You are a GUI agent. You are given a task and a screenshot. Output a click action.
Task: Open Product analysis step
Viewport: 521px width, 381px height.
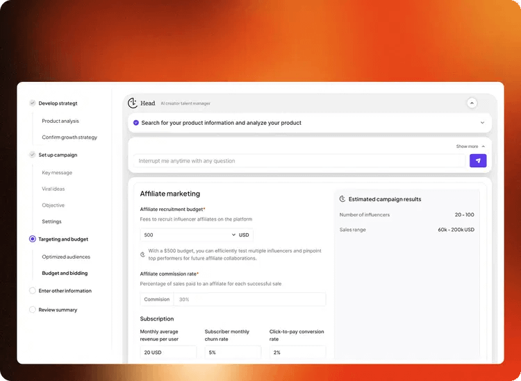tap(60, 121)
